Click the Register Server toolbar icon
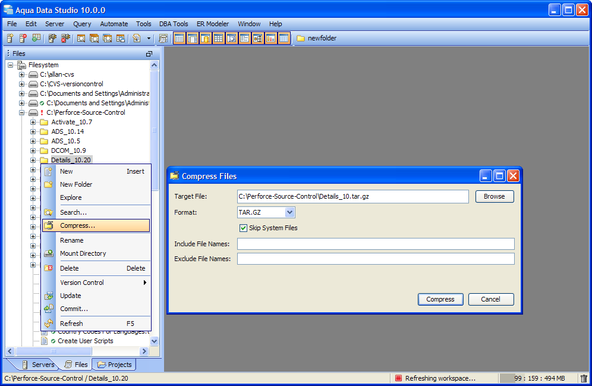 (10, 38)
